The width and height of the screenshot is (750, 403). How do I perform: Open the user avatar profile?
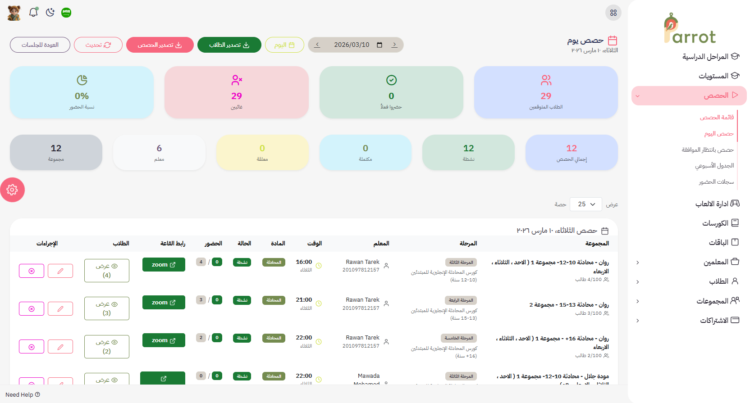pos(14,13)
